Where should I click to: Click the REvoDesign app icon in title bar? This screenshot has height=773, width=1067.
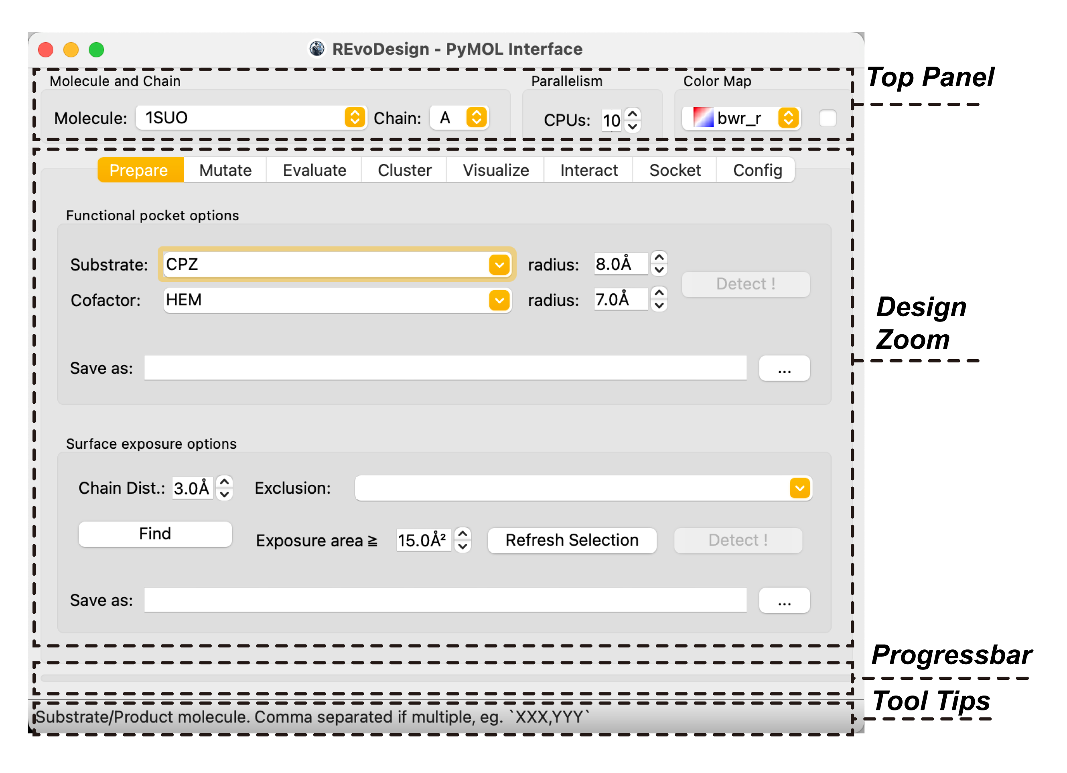pyautogui.click(x=317, y=49)
